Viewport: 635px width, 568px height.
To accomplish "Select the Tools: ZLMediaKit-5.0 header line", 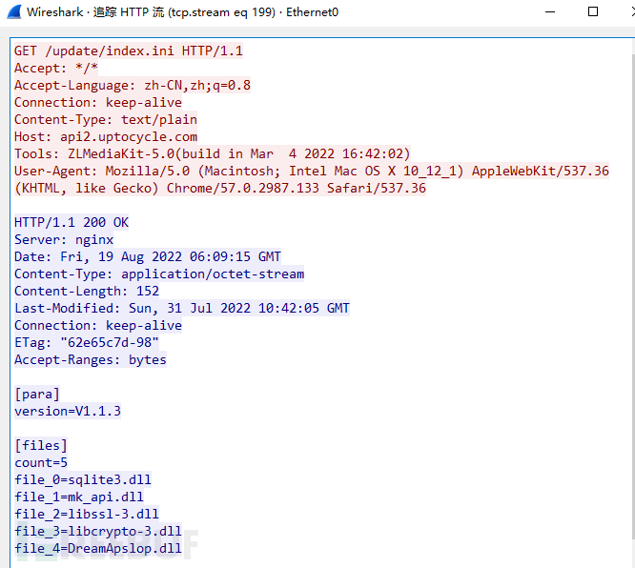I will [213, 153].
